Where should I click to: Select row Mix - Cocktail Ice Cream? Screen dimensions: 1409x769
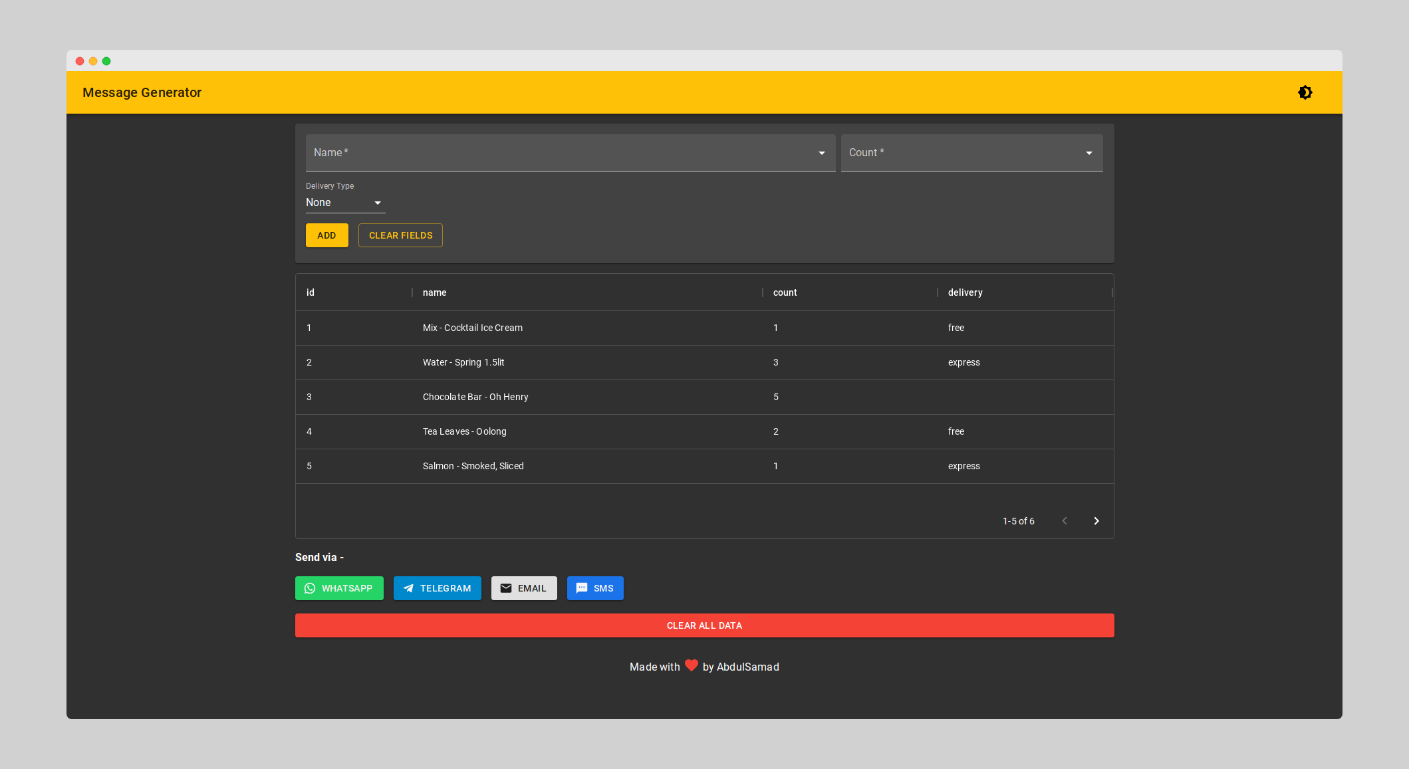pos(705,328)
